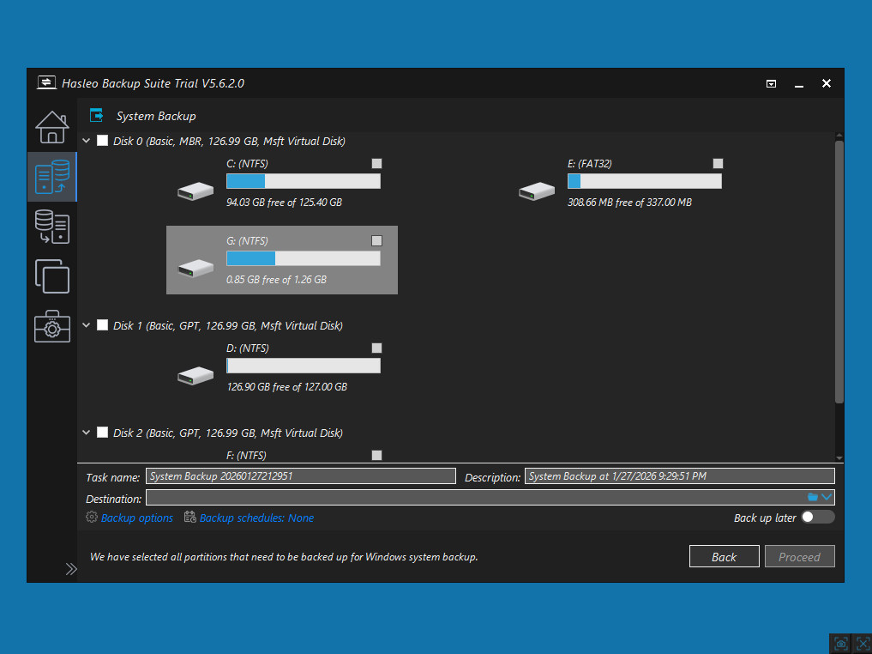
Task: Open Backup options link
Action: (136, 518)
